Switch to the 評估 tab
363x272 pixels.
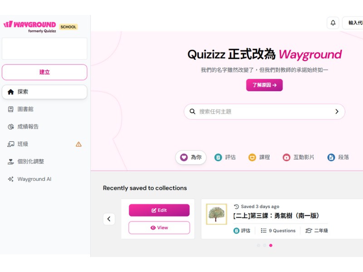(225, 157)
